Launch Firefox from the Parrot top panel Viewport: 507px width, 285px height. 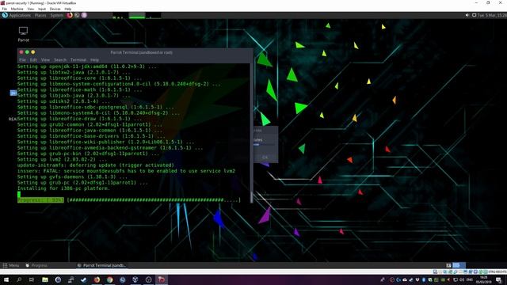click(70, 15)
